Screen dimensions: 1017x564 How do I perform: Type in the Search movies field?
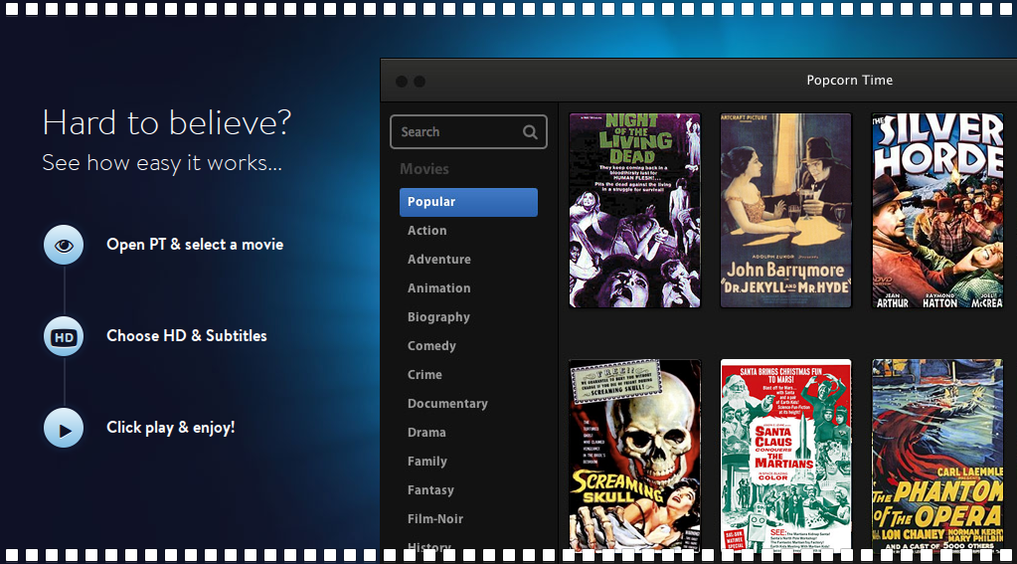click(x=455, y=132)
